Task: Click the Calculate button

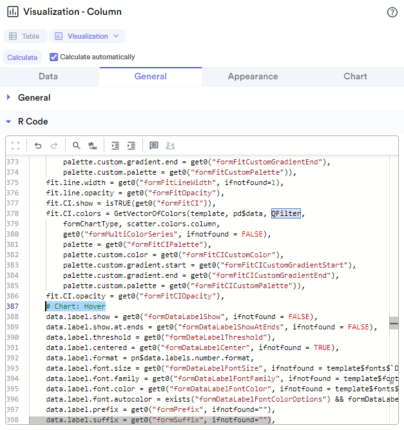Action: tap(22, 57)
